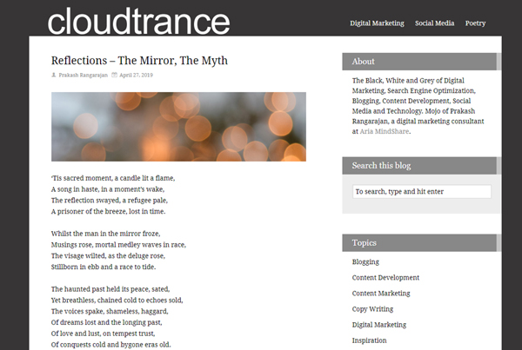Screen dimensions: 522x350
Task: Open the Digital Marketing topic in sidebar
Action: pos(379,325)
